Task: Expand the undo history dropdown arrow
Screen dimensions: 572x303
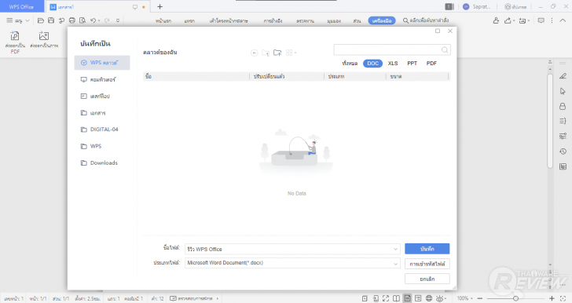Action: 99,20
